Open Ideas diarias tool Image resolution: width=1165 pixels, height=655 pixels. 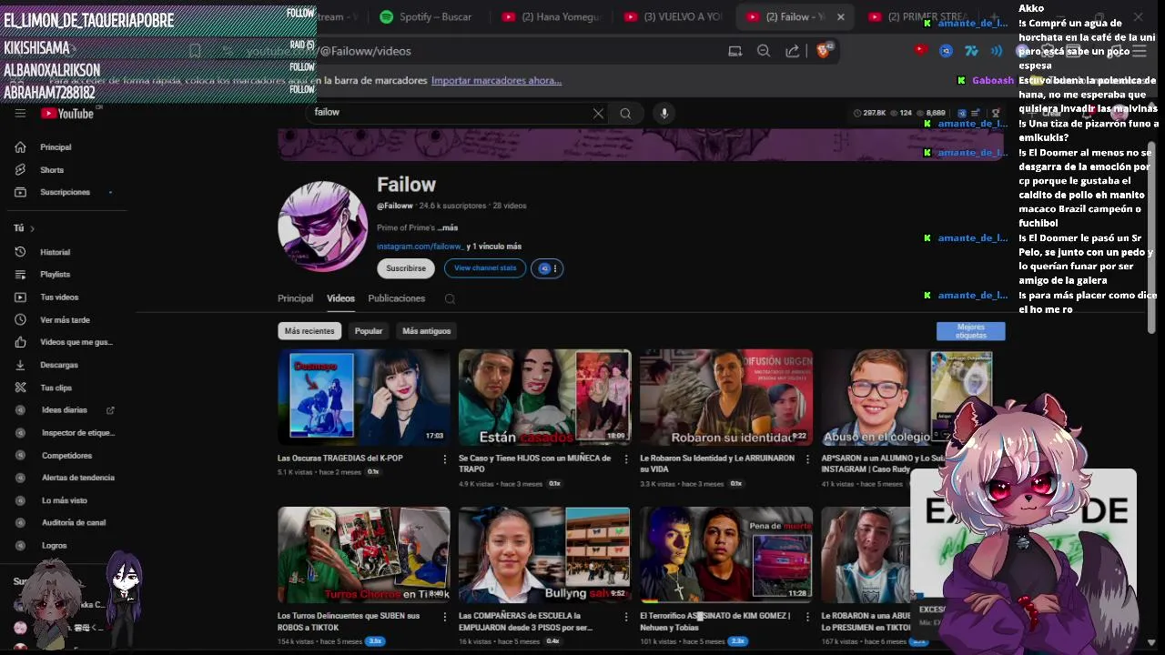[x=65, y=410]
